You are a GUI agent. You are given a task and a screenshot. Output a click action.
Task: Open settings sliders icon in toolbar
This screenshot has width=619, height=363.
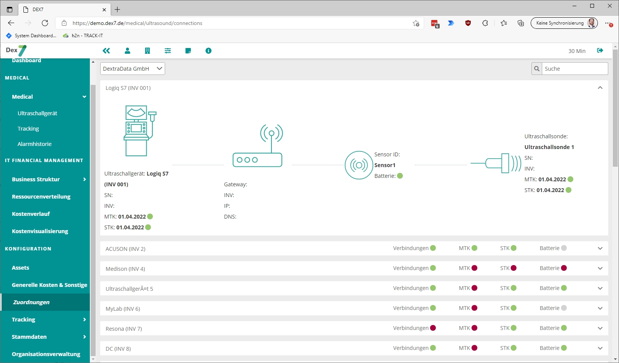pos(168,51)
